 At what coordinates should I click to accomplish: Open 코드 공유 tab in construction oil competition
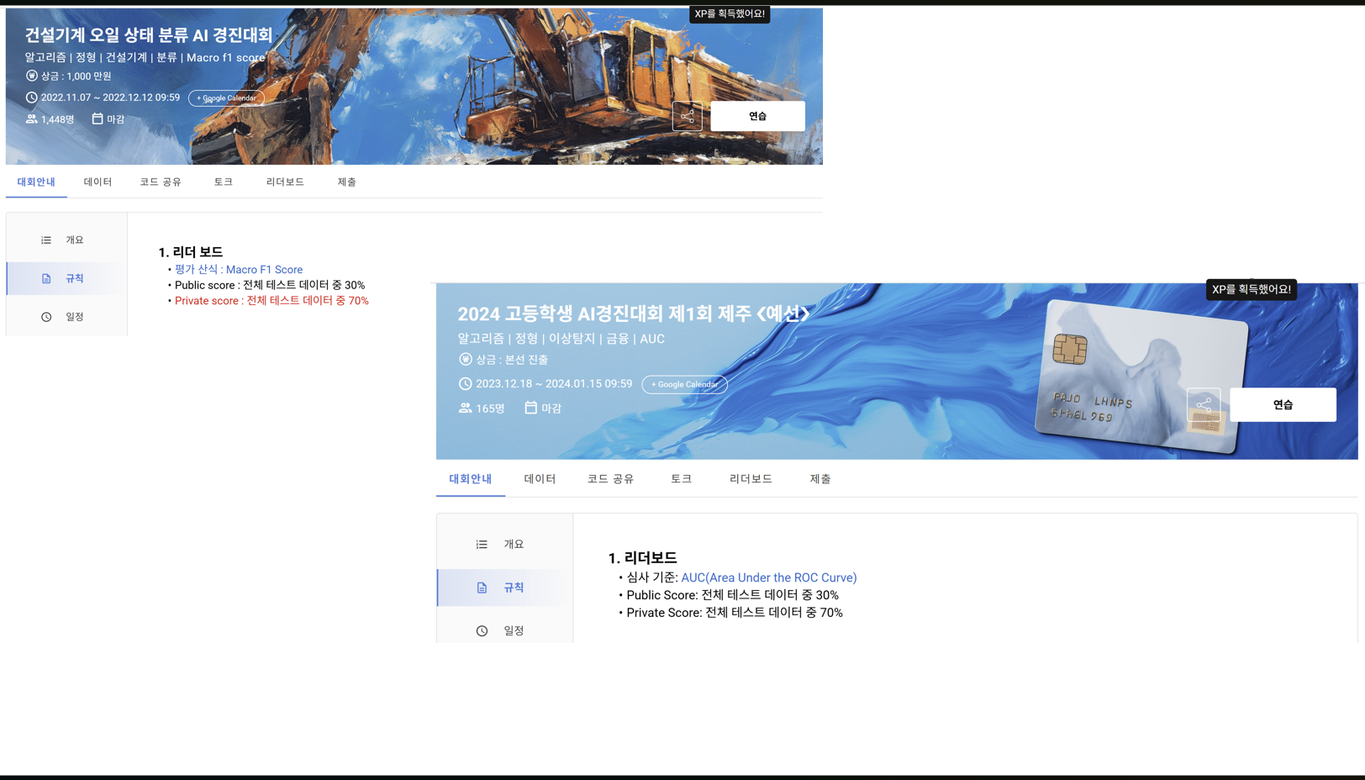click(161, 182)
